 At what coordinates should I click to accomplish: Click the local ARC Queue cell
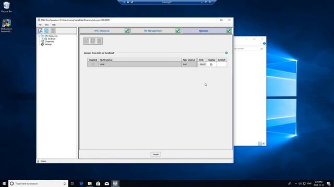(189, 64)
